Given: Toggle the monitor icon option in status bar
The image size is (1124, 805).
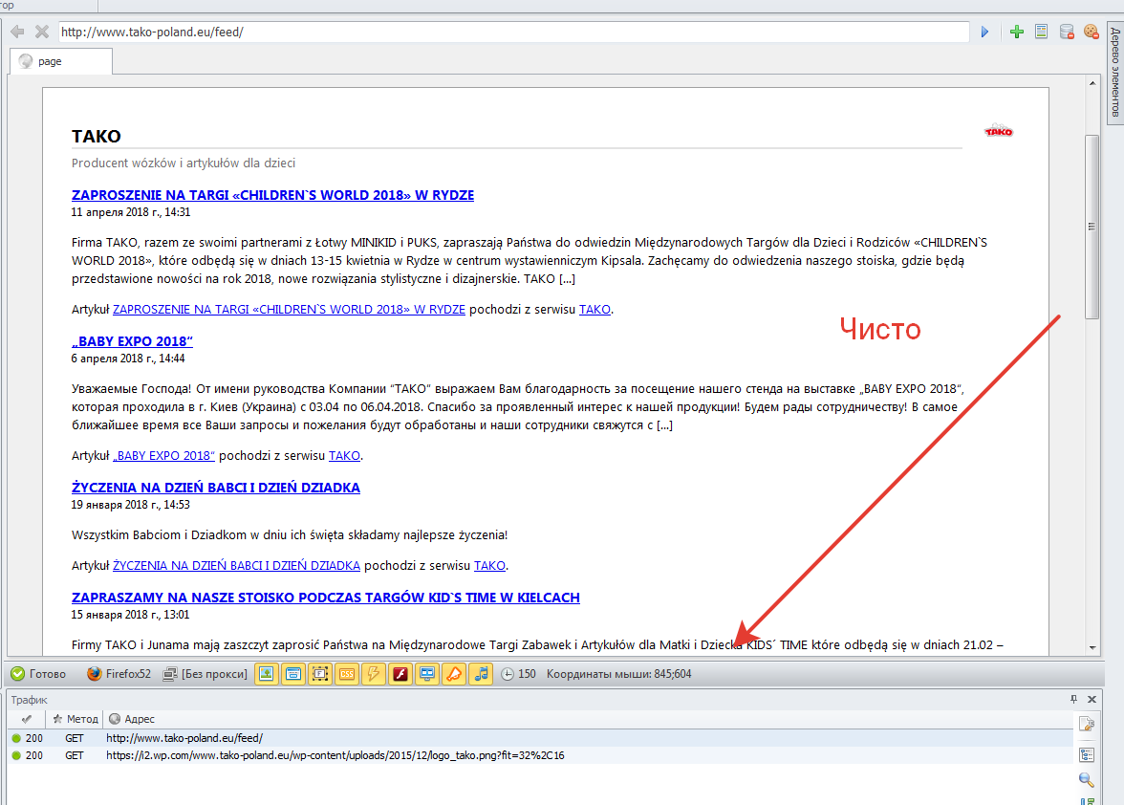Looking at the screenshot, I should click(427, 674).
